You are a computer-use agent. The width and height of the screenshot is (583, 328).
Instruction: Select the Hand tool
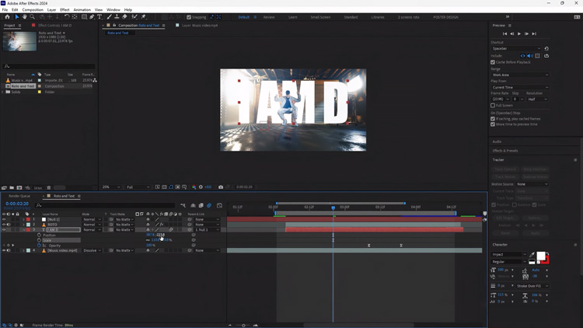coord(25,17)
